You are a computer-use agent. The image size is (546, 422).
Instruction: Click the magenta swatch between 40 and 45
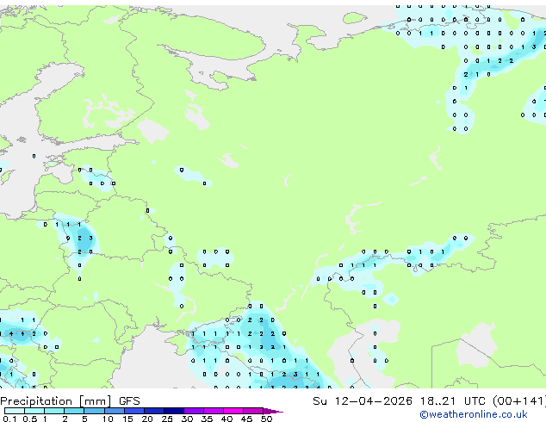point(233,411)
